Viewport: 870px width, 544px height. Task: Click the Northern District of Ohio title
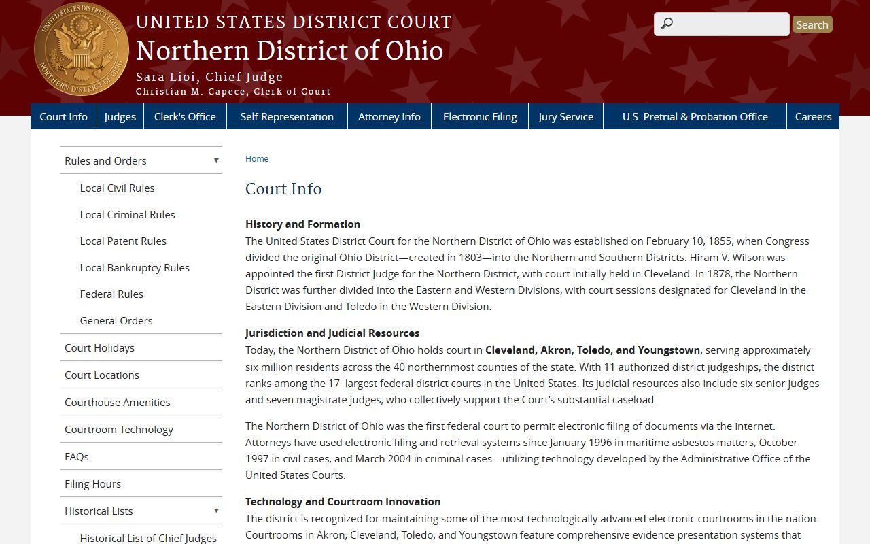pyautogui.click(x=290, y=51)
